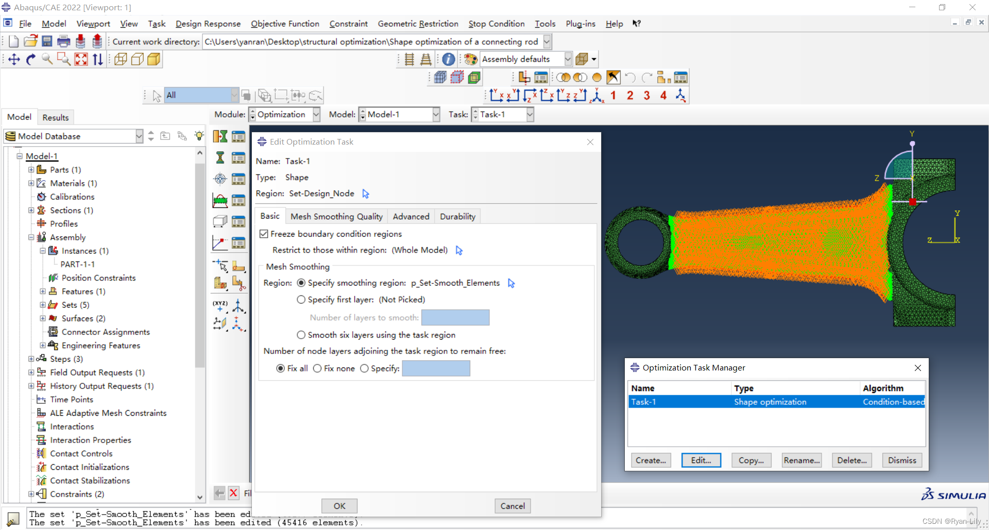Switch to the Durability tab
The height and width of the screenshot is (530, 989).
tap(457, 217)
